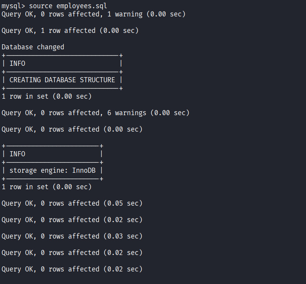Click the query result line showing 0.05 sec
Viewport: 306px width, 284px height.
point(72,203)
